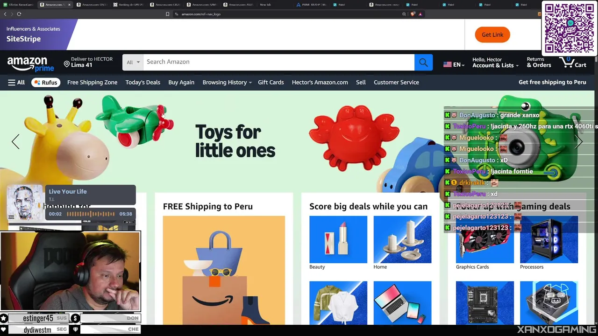The width and height of the screenshot is (598, 336).
Task: Expand the search category All dropdown
Action: (x=133, y=62)
